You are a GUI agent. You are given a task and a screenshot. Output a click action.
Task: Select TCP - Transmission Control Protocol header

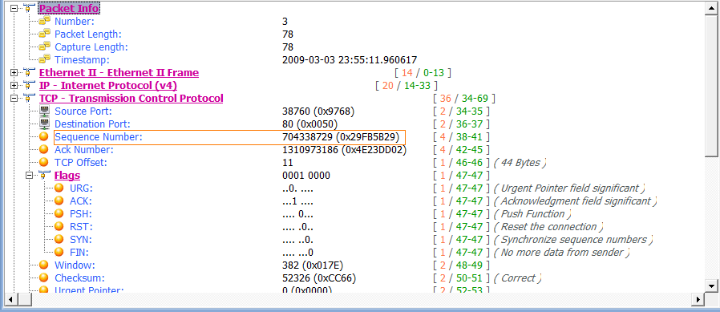click(131, 99)
